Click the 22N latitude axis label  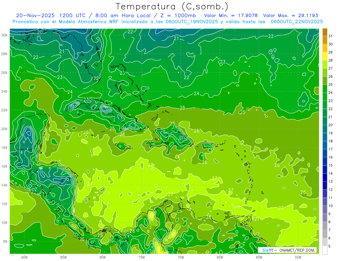tap(4, 110)
